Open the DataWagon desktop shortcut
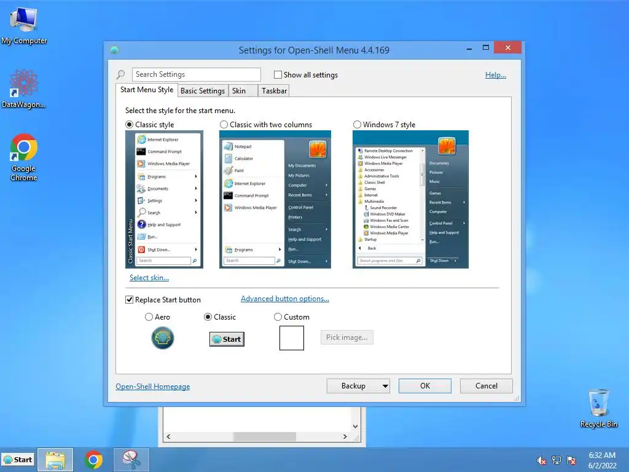The height and width of the screenshot is (472, 629). [x=24, y=88]
